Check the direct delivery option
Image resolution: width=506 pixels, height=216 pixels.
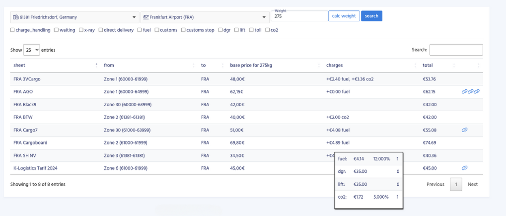point(101,30)
